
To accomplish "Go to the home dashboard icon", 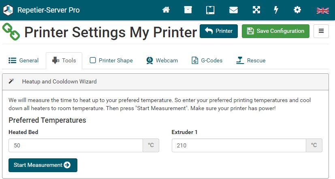I will pos(166,10).
